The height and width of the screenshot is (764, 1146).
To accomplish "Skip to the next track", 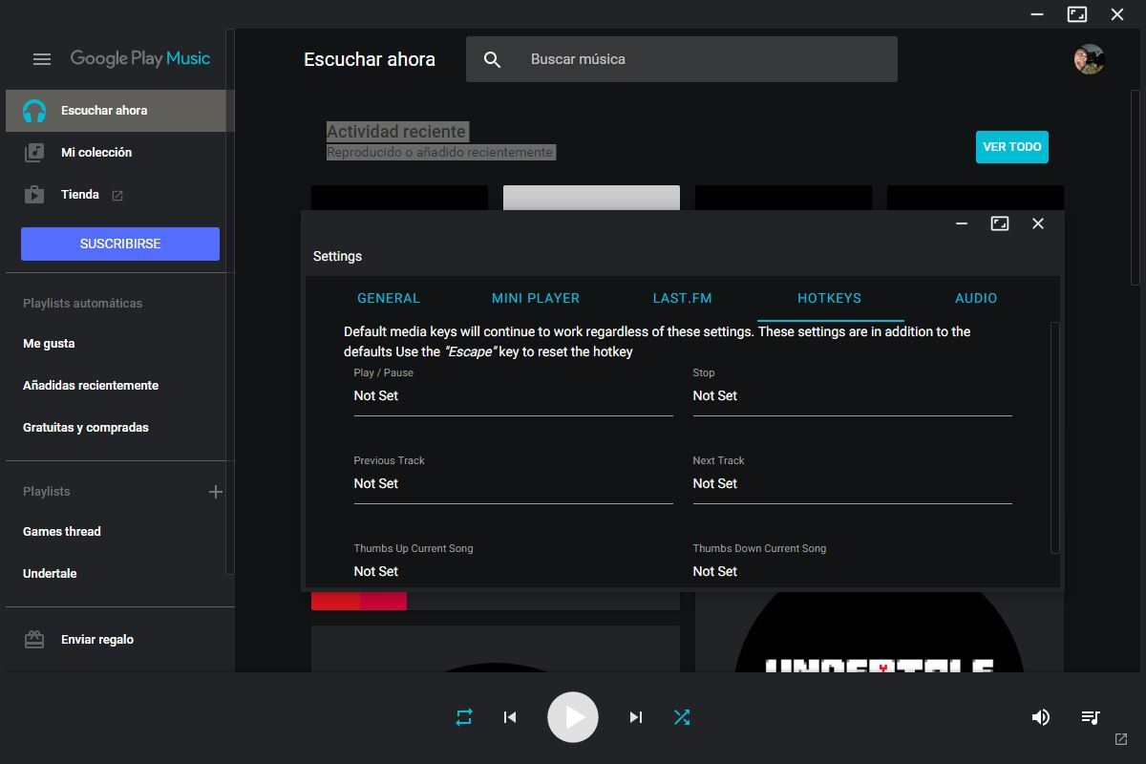I will (635, 717).
